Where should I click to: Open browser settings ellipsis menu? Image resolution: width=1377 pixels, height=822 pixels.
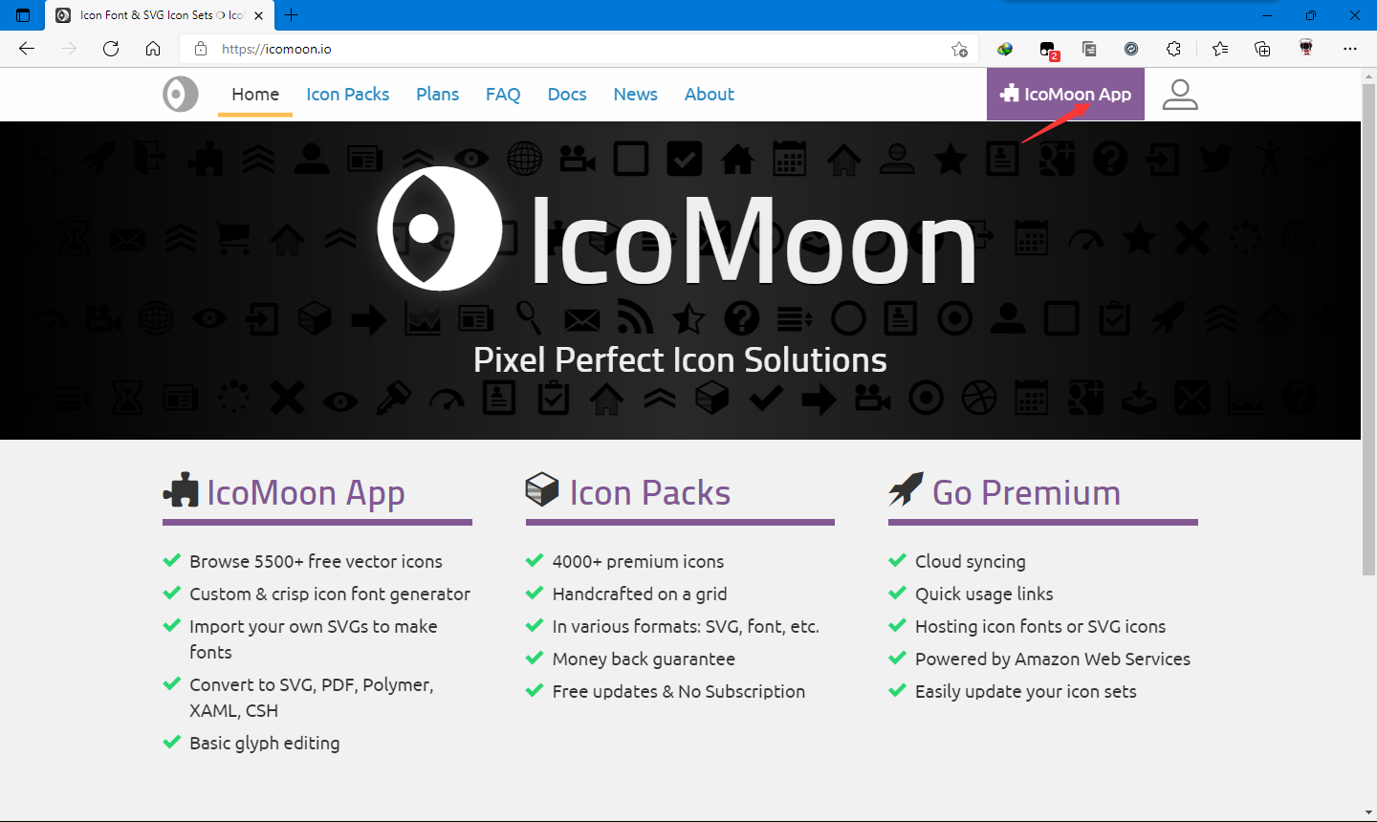pyautogui.click(x=1349, y=49)
